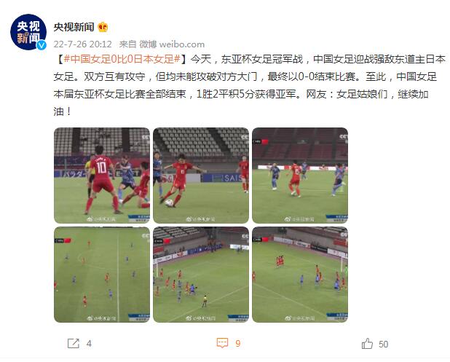Viewport: 450px width, 362px height.
Task: Open the bottom-middle corner kick photo
Action: (201, 275)
